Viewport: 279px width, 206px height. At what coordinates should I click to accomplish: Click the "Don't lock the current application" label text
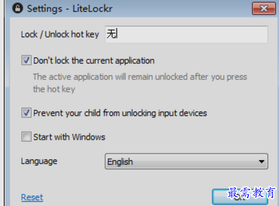pos(94,60)
